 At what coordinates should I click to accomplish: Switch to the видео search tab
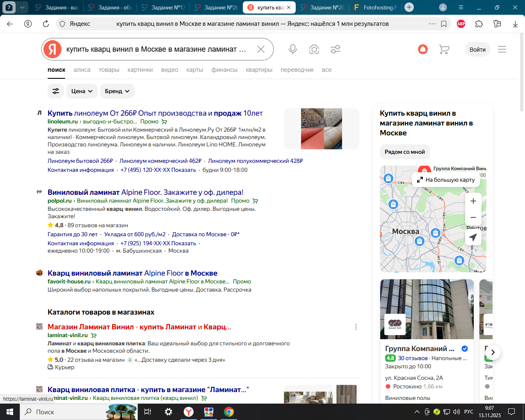(x=169, y=70)
